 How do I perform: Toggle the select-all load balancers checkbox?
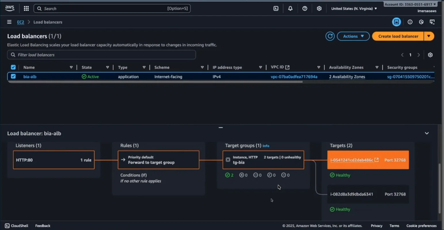pyautogui.click(x=13, y=67)
